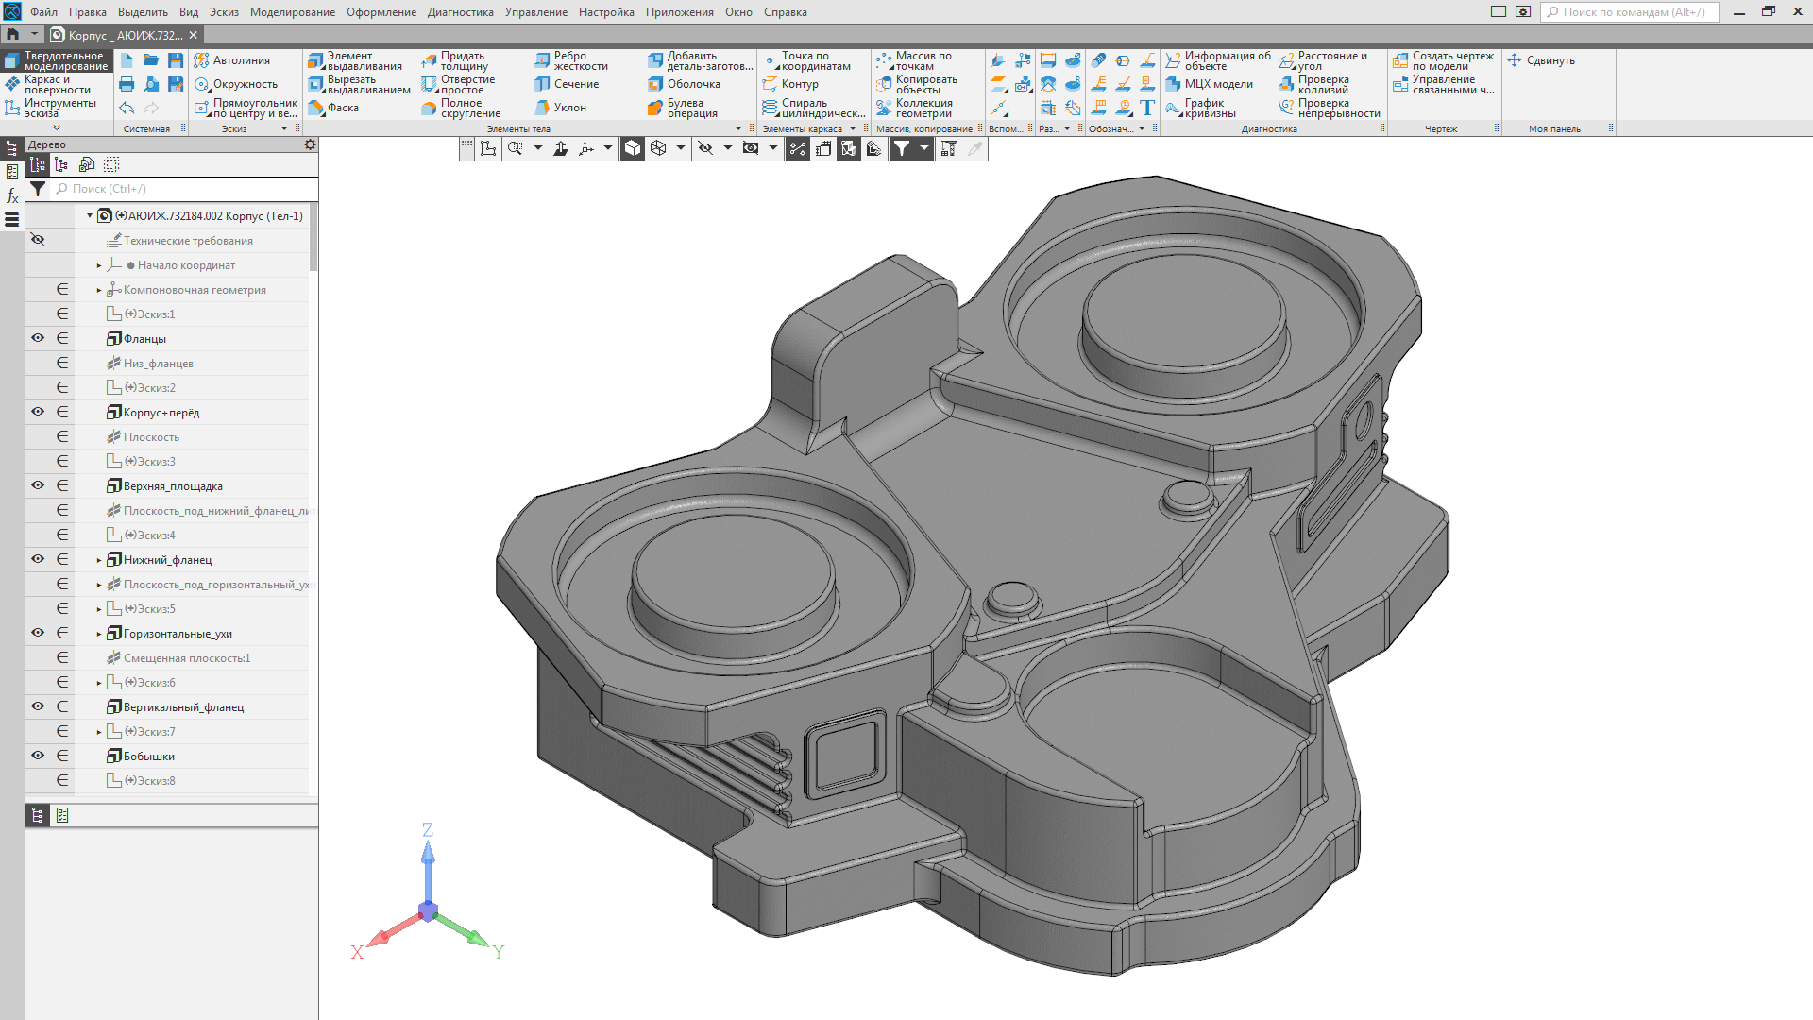This screenshot has height=1020, width=1813.
Task: Click the save document icon
Action: (x=176, y=60)
